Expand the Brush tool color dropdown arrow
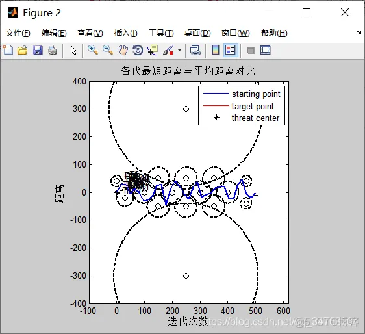 [x=179, y=50]
